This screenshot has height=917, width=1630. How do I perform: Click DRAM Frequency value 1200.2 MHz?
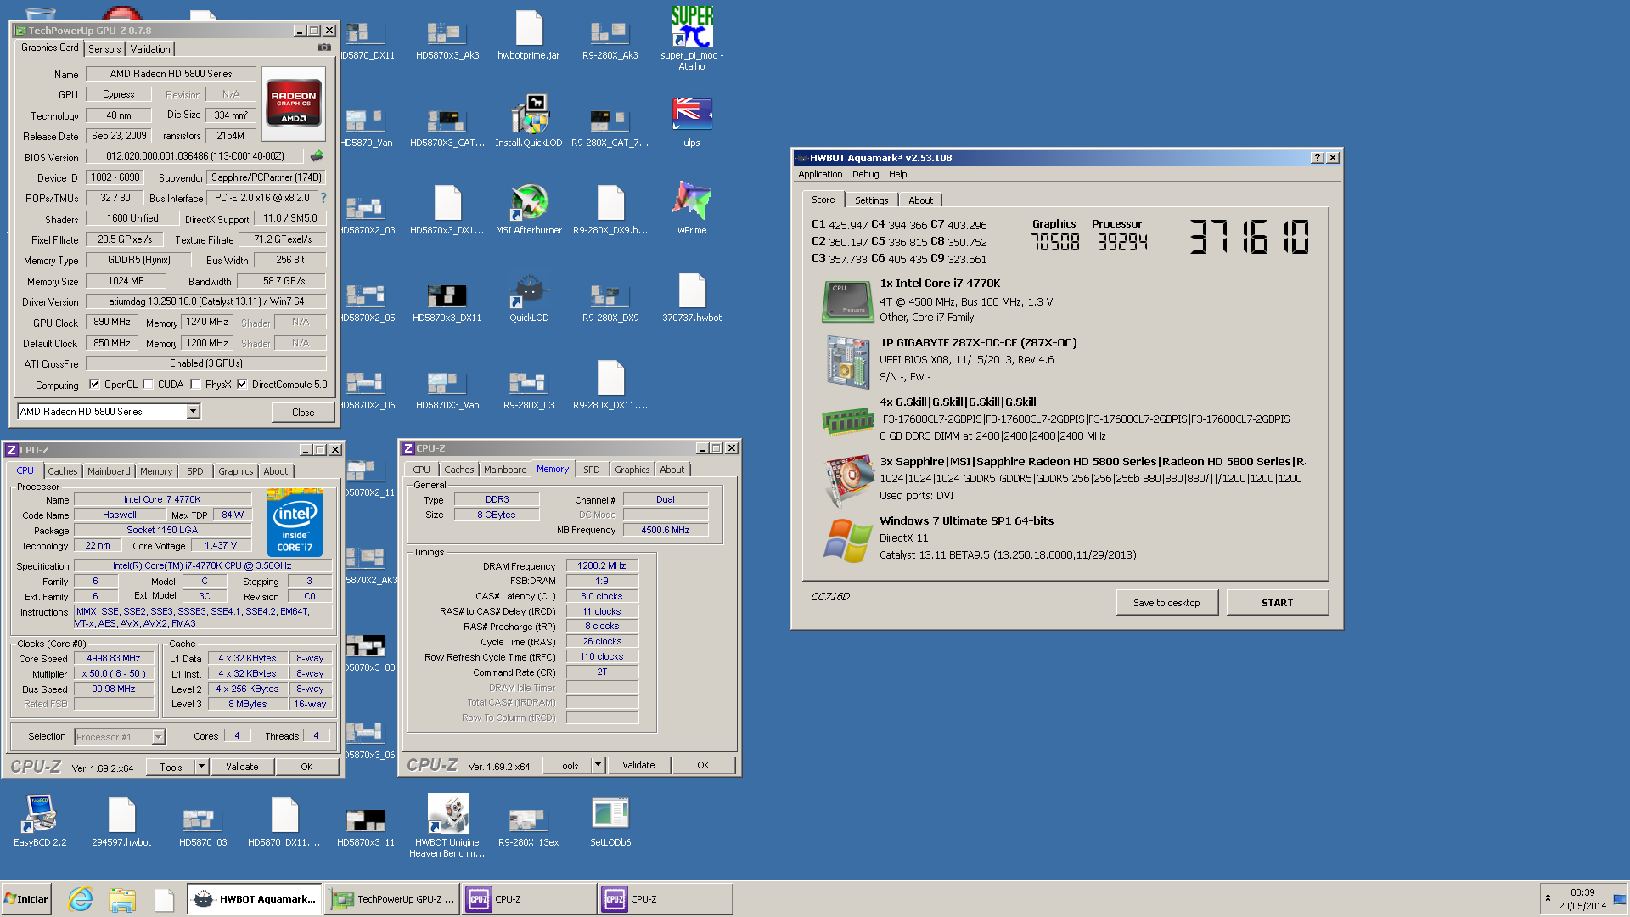click(602, 565)
